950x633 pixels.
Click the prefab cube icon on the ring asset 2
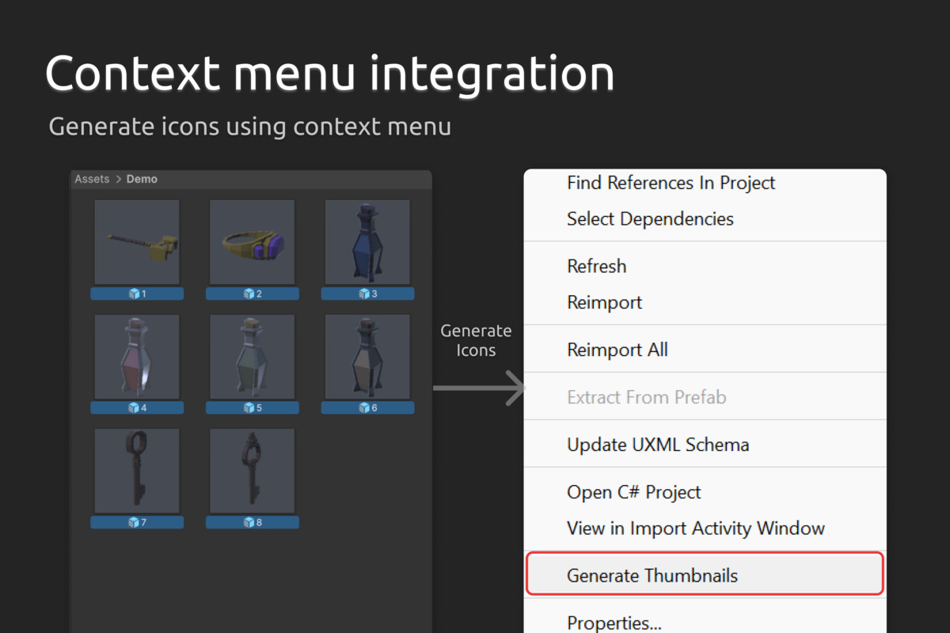coord(247,293)
